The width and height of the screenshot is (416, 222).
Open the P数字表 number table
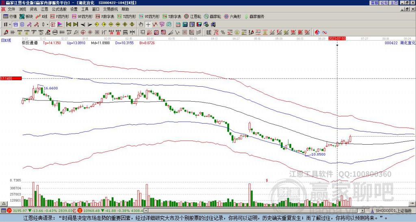[105, 16]
